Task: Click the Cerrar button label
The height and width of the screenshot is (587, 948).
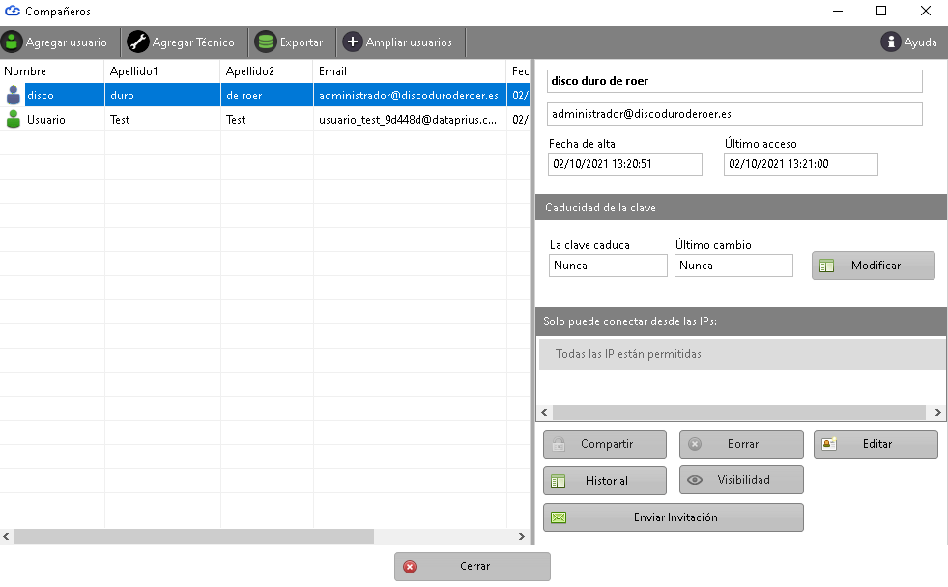Action: pyautogui.click(x=474, y=567)
